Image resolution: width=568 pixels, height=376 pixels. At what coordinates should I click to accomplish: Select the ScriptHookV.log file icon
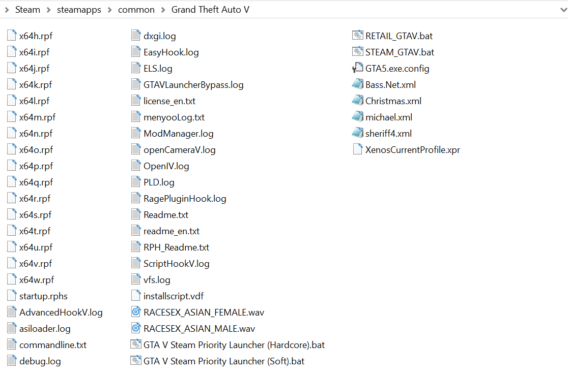click(136, 263)
